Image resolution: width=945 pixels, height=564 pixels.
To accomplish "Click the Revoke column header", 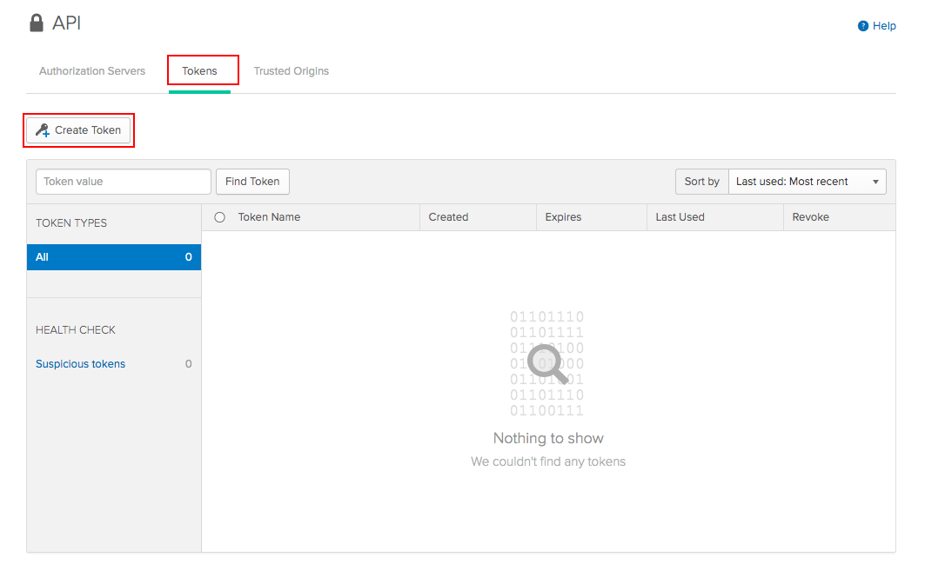I will [811, 217].
